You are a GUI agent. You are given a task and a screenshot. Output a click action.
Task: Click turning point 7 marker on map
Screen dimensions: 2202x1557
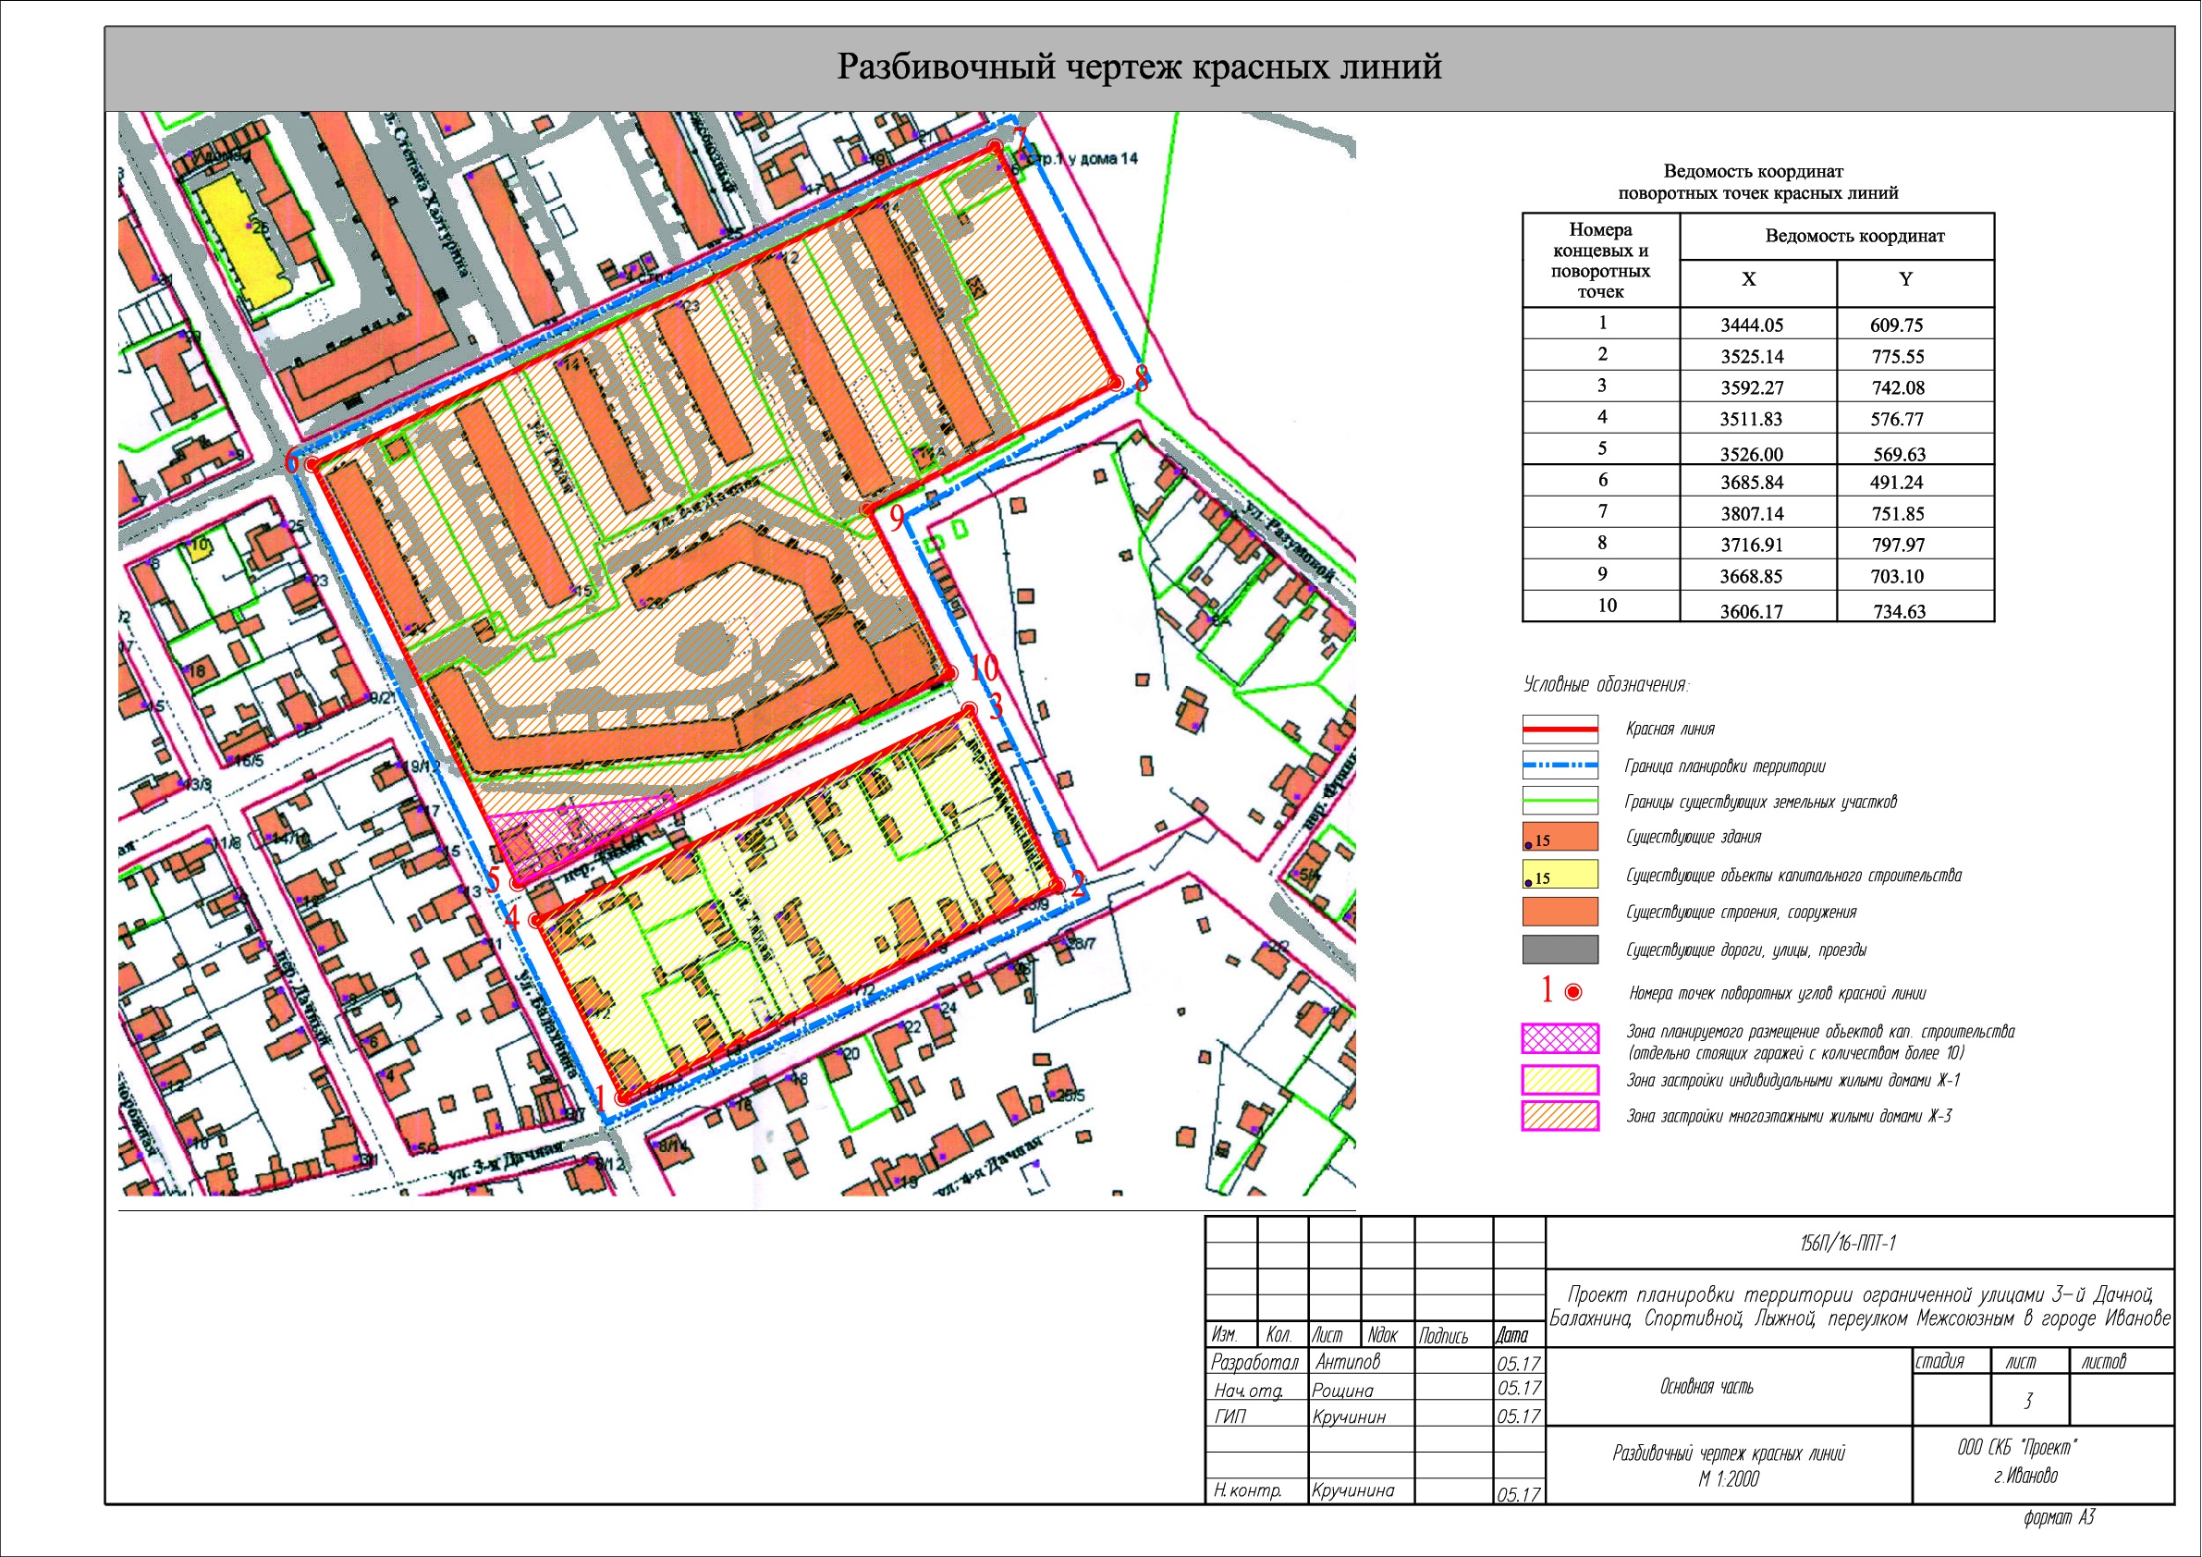(x=996, y=146)
